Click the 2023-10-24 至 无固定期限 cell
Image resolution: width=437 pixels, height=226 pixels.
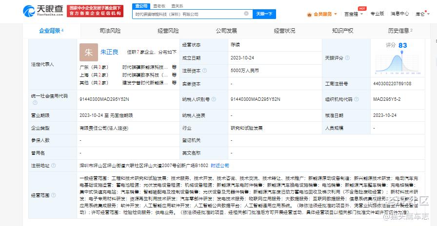[x=106, y=115]
